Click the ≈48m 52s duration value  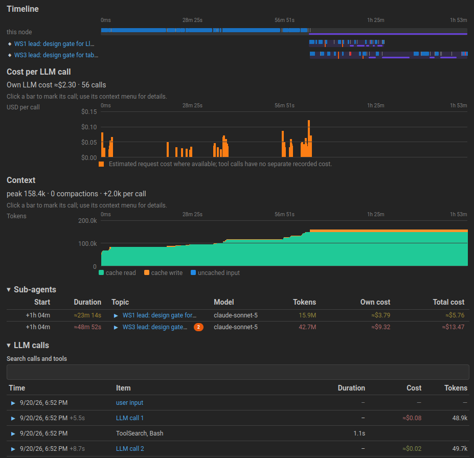(87, 327)
